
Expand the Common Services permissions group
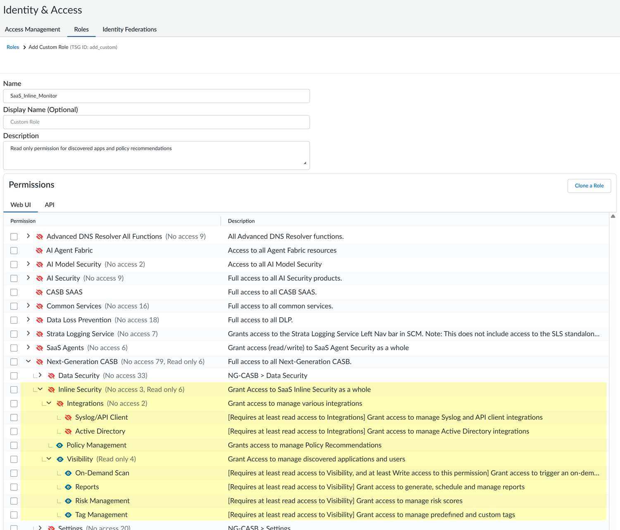[x=28, y=306]
